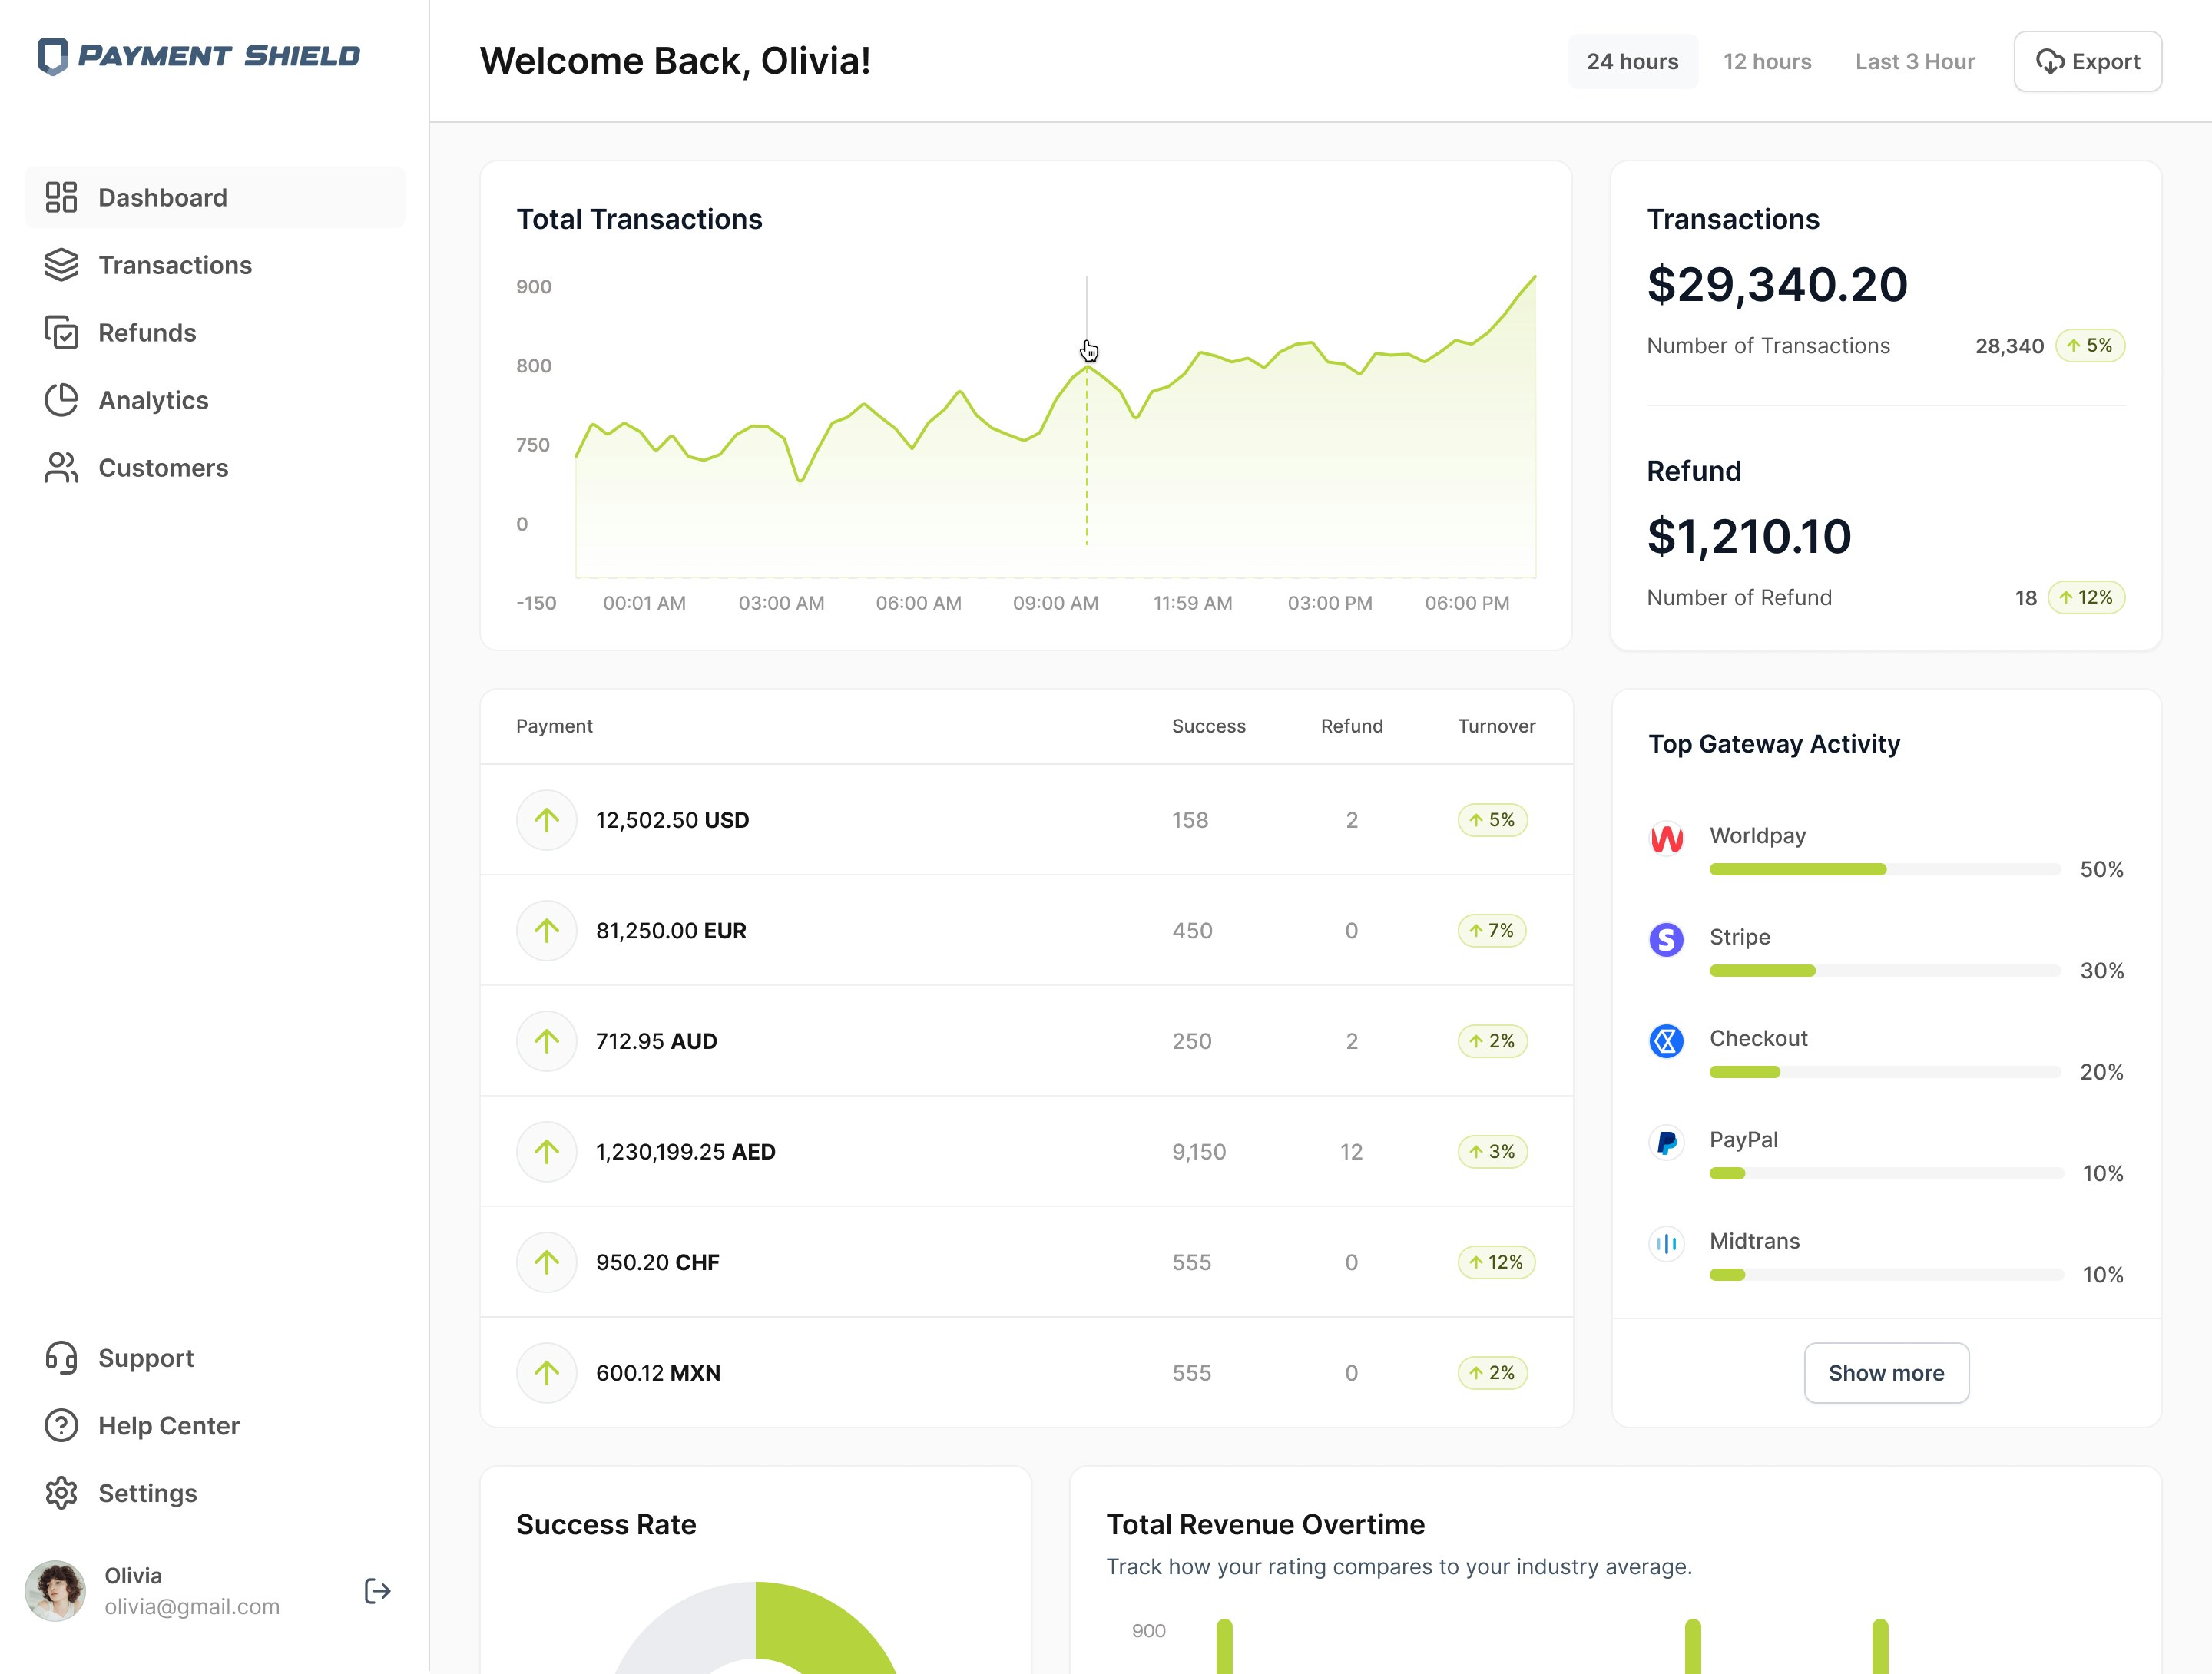The image size is (2212, 1674).
Task: Click the 12% turnover badge in CHF row
Action: (1496, 1262)
